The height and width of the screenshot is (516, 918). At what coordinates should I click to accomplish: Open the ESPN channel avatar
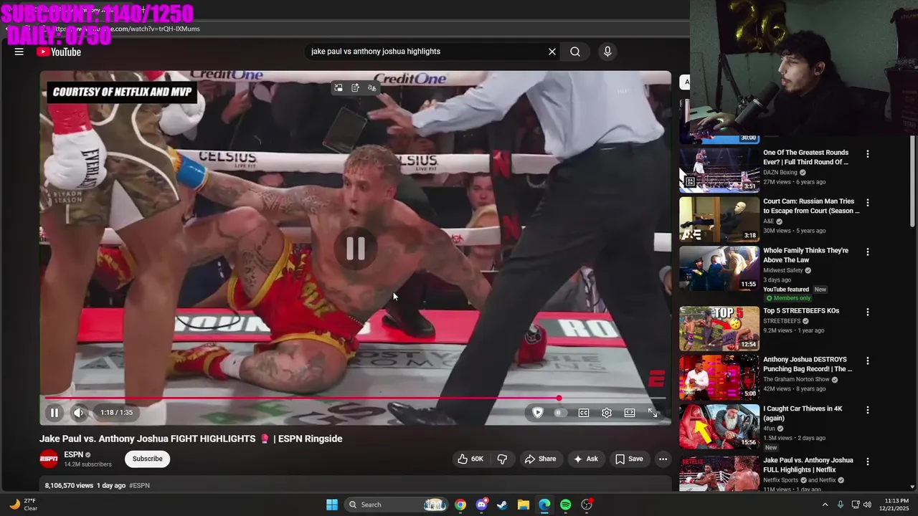[49, 459]
